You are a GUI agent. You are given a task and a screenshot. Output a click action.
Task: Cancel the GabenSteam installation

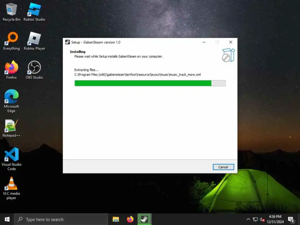pyautogui.click(x=223, y=167)
